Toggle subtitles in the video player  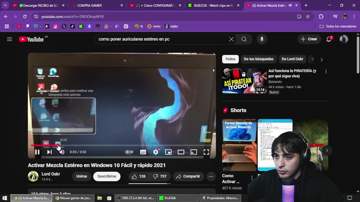pos(143,152)
